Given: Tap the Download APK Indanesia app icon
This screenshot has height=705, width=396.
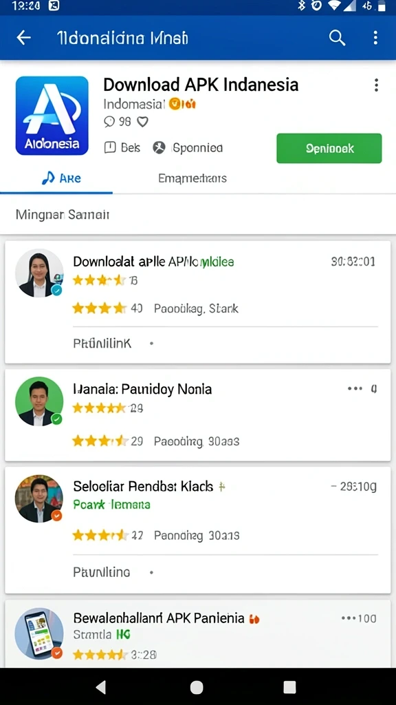Looking at the screenshot, I should click(52, 116).
